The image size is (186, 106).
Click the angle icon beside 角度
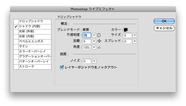[x=99, y=47]
